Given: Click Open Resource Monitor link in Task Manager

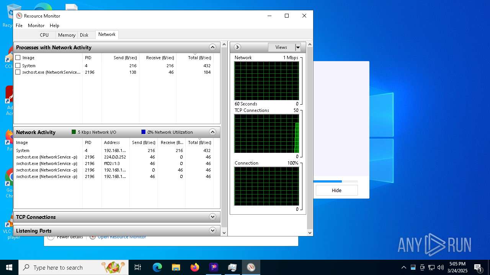Looking at the screenshot, I should 122,237.
